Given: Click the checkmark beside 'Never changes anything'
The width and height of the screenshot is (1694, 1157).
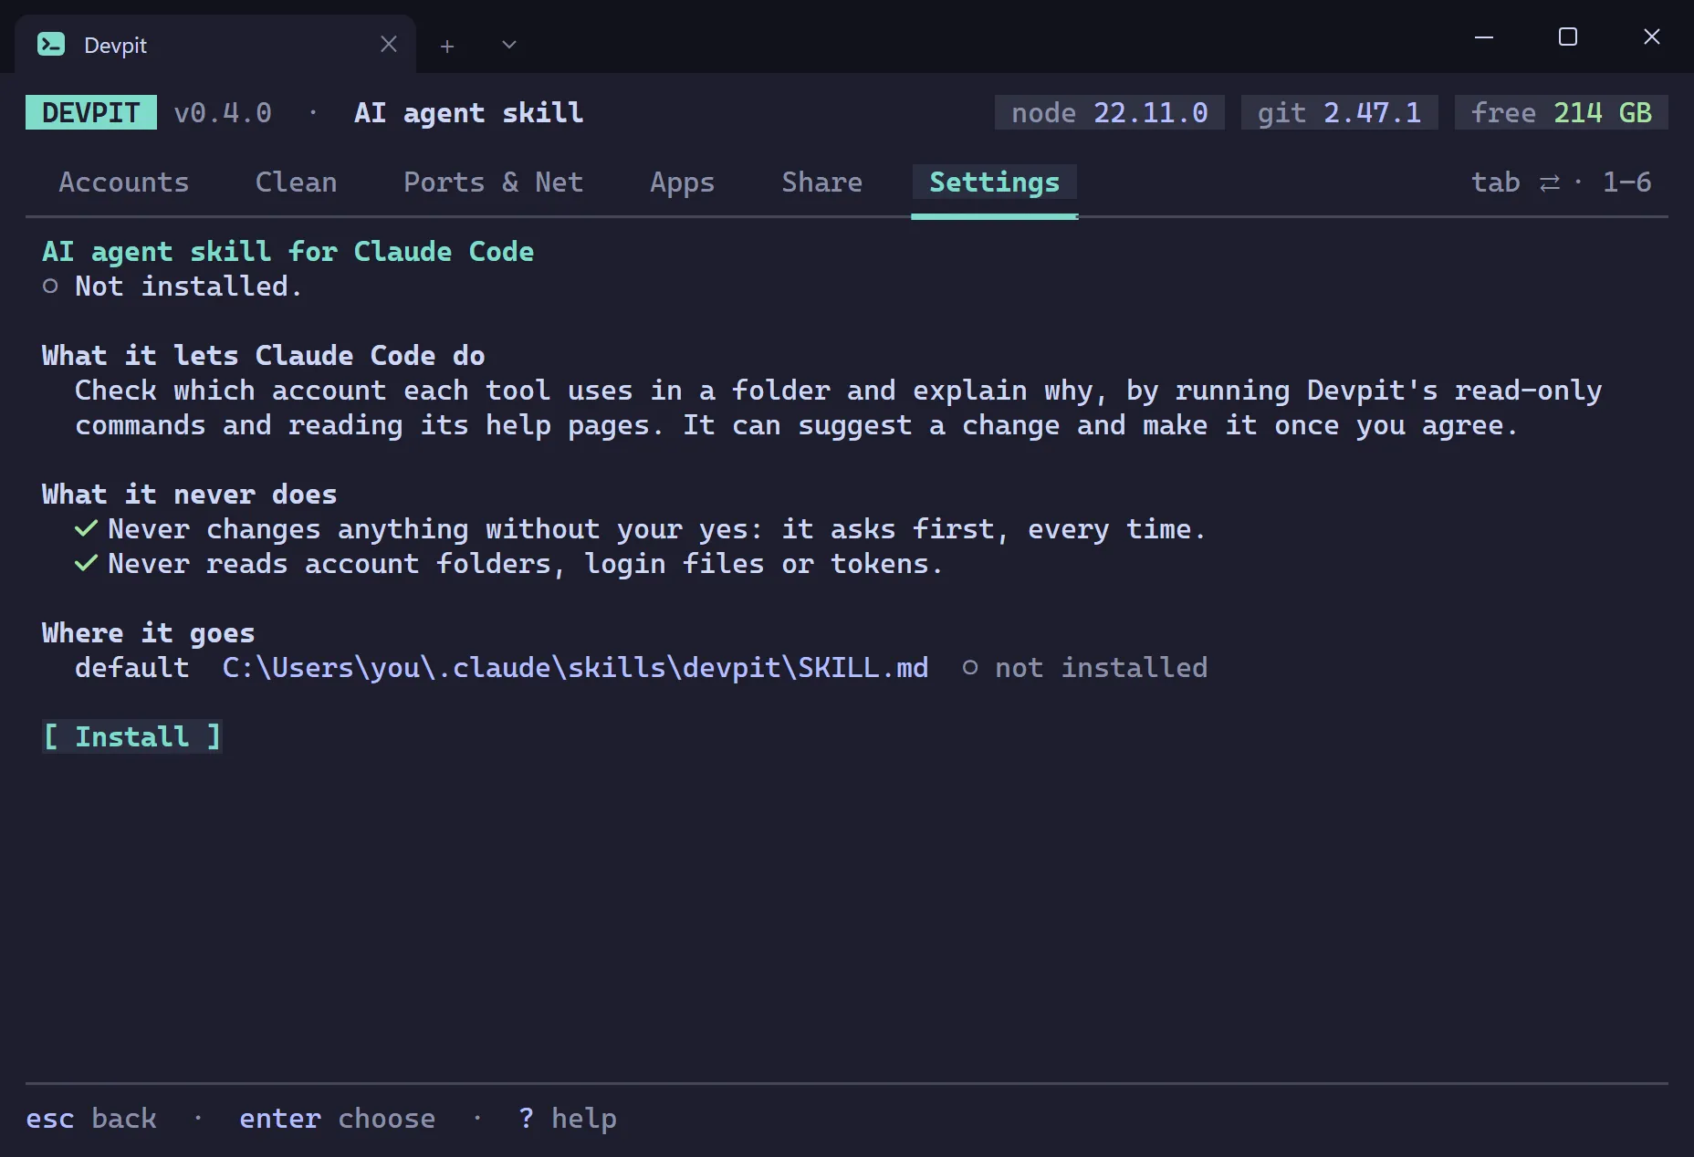Looking at the screenshot, I should click(86, 528).
